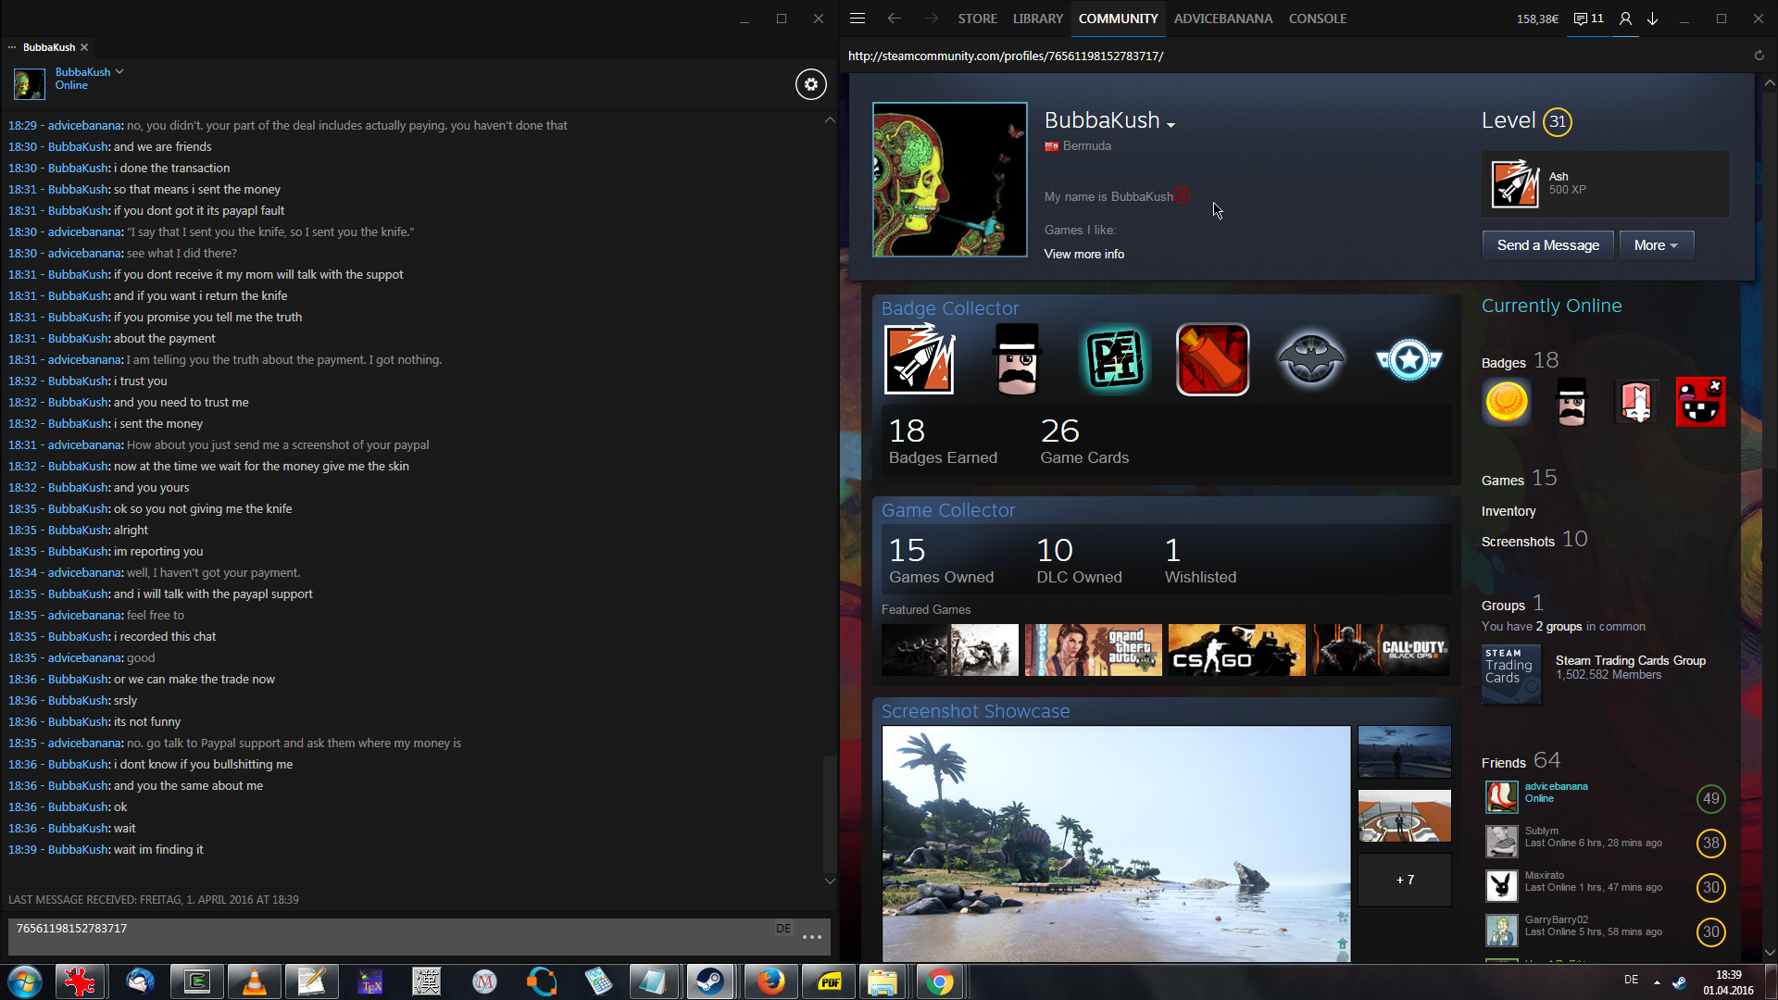The width and height of the screenshot is (1778, 1000).
Task: Expand the profile name history arrow
Action: (x=1171, y=124)
